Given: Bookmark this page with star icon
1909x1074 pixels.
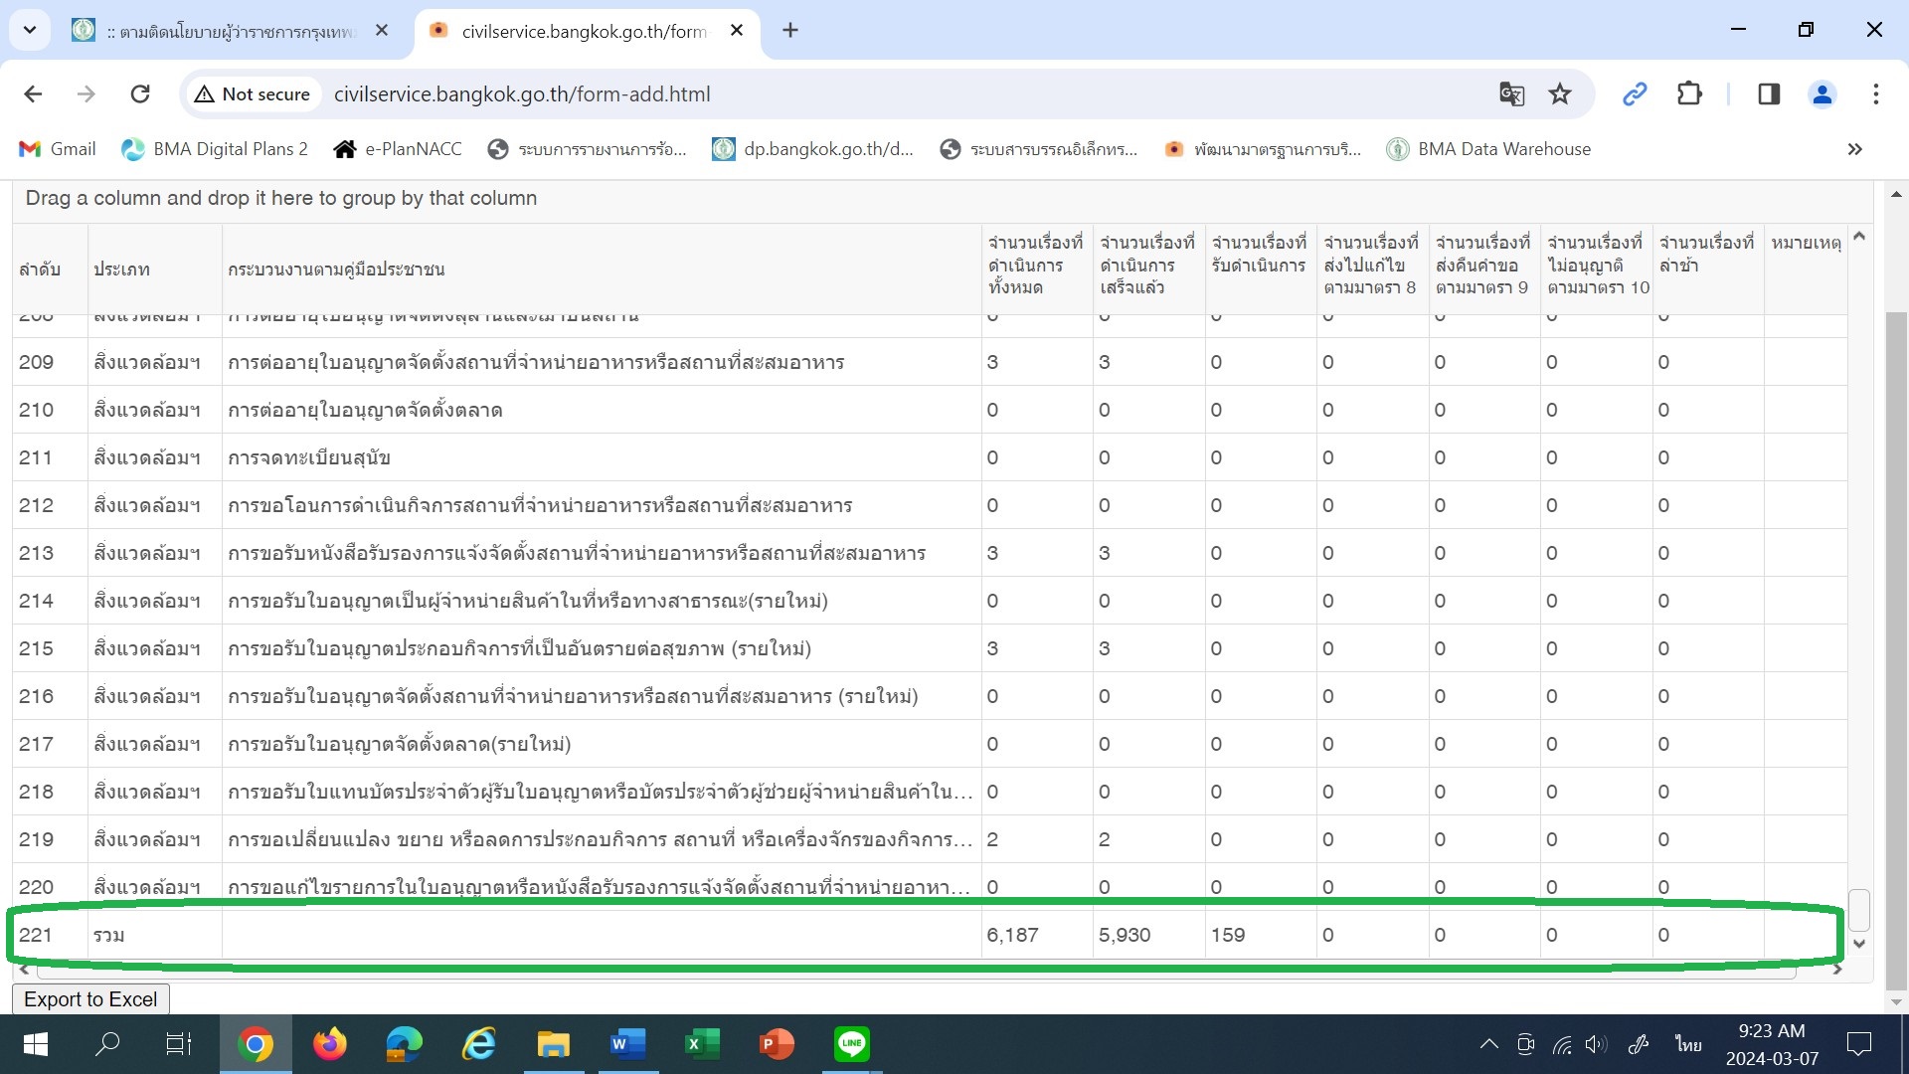Looking at the screenshot, I should (1560, 94).
